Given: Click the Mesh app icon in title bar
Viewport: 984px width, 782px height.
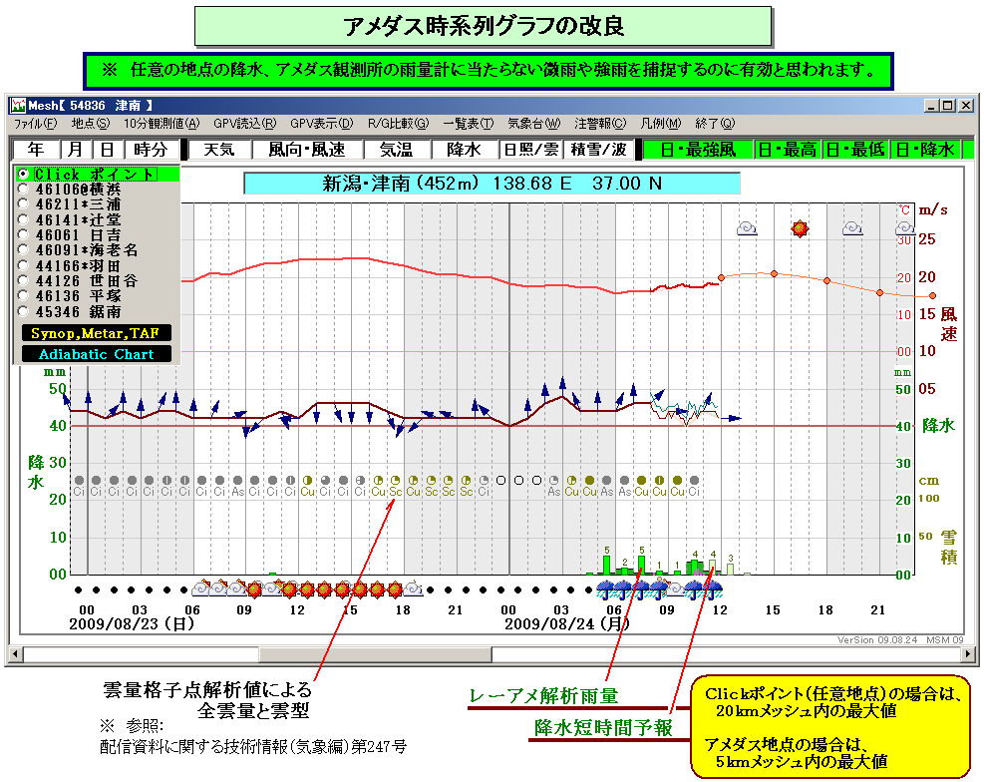Looking at the screenshot, I should pyautogui.click(x=18, y=106).
